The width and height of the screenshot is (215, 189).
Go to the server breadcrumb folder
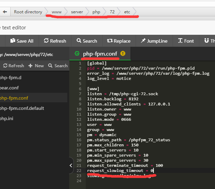[77, 12]
